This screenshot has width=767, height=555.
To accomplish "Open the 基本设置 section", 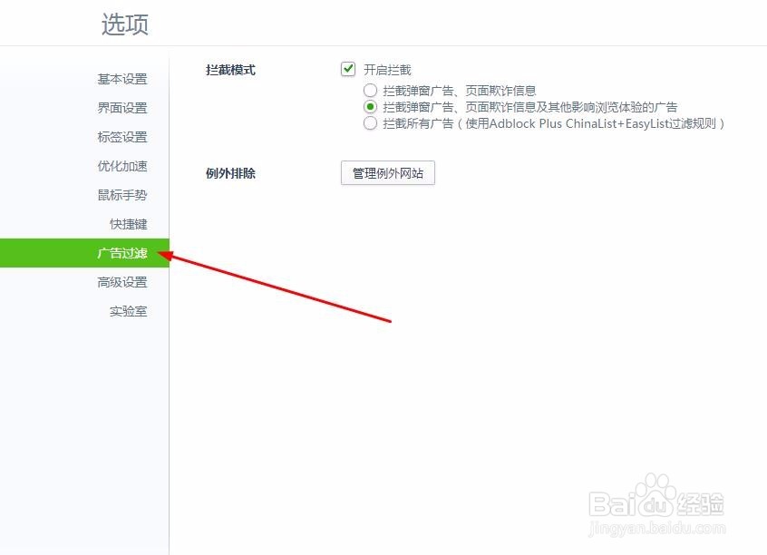I will 122,79.
